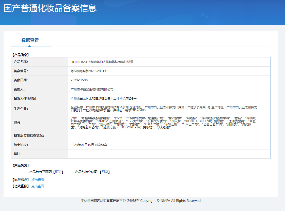This screenshot has height=211, width=285.
Task: Click the 生产企业 details text
Action: point(164,109)
